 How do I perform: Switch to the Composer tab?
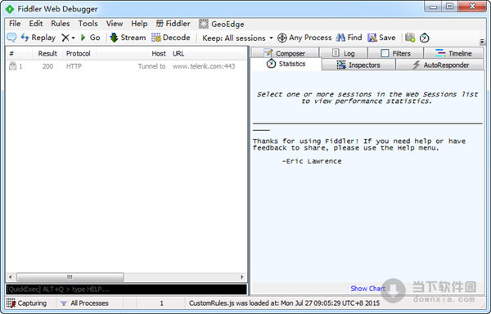tap(285, 53)
